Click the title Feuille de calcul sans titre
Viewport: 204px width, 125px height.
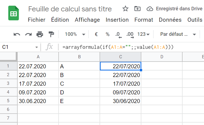coord(70,9)
